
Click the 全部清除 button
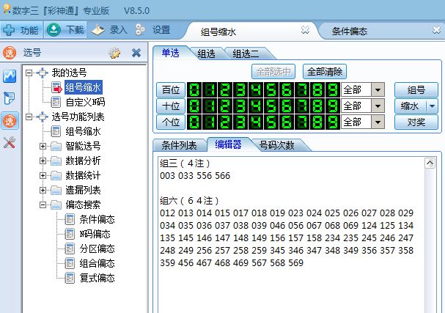(325, 72)
